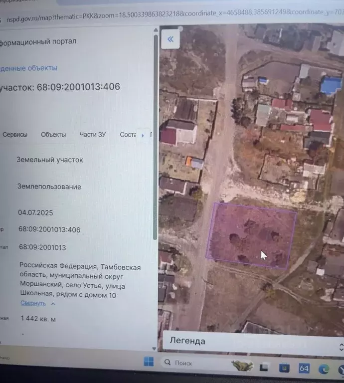Switch to the Объекты tab
This screenshot has width=344, height=383.
coord(53,135)
